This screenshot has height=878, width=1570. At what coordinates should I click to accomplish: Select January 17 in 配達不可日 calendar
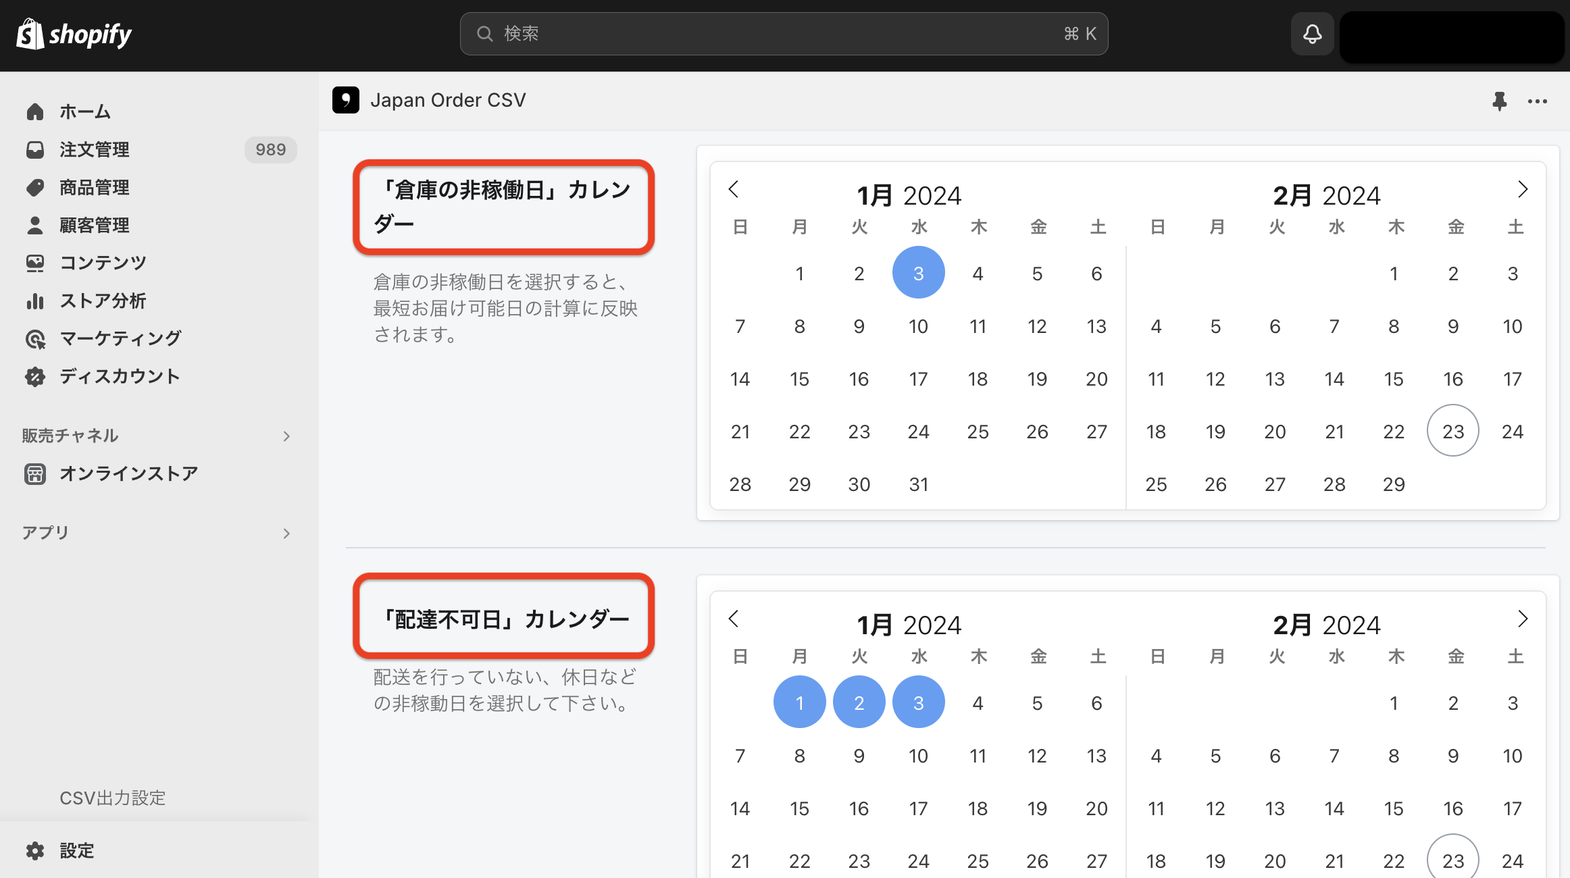click(918, 808)
